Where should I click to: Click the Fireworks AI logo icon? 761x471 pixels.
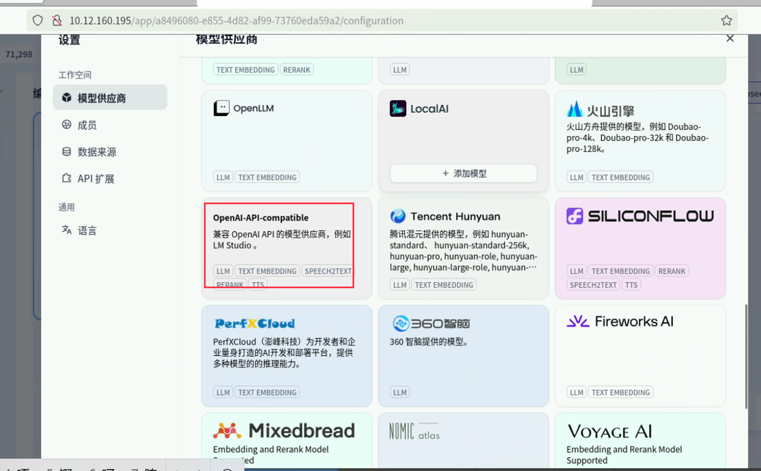point(578,322)
